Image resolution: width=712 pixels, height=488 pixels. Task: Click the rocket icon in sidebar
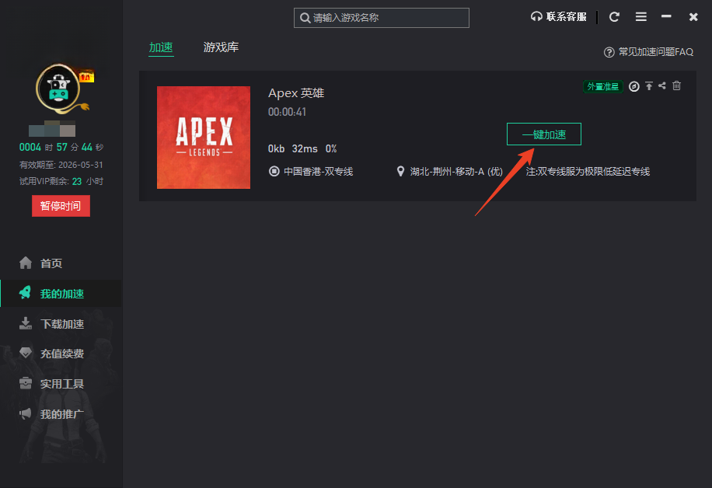(x=26, y=293)
